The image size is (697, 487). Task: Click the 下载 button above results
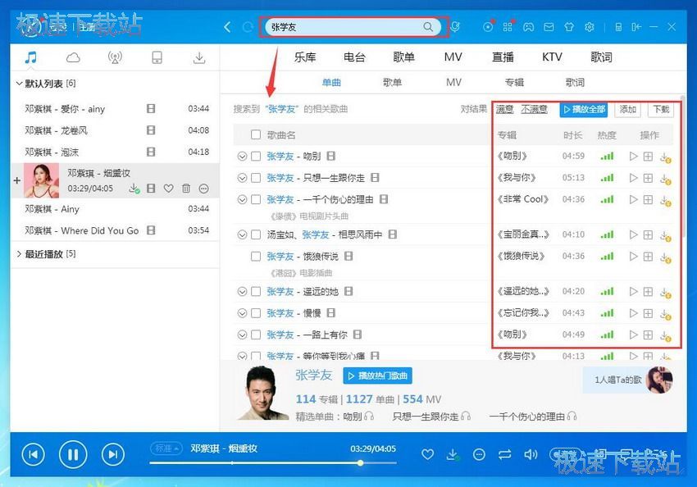point(661,109)
